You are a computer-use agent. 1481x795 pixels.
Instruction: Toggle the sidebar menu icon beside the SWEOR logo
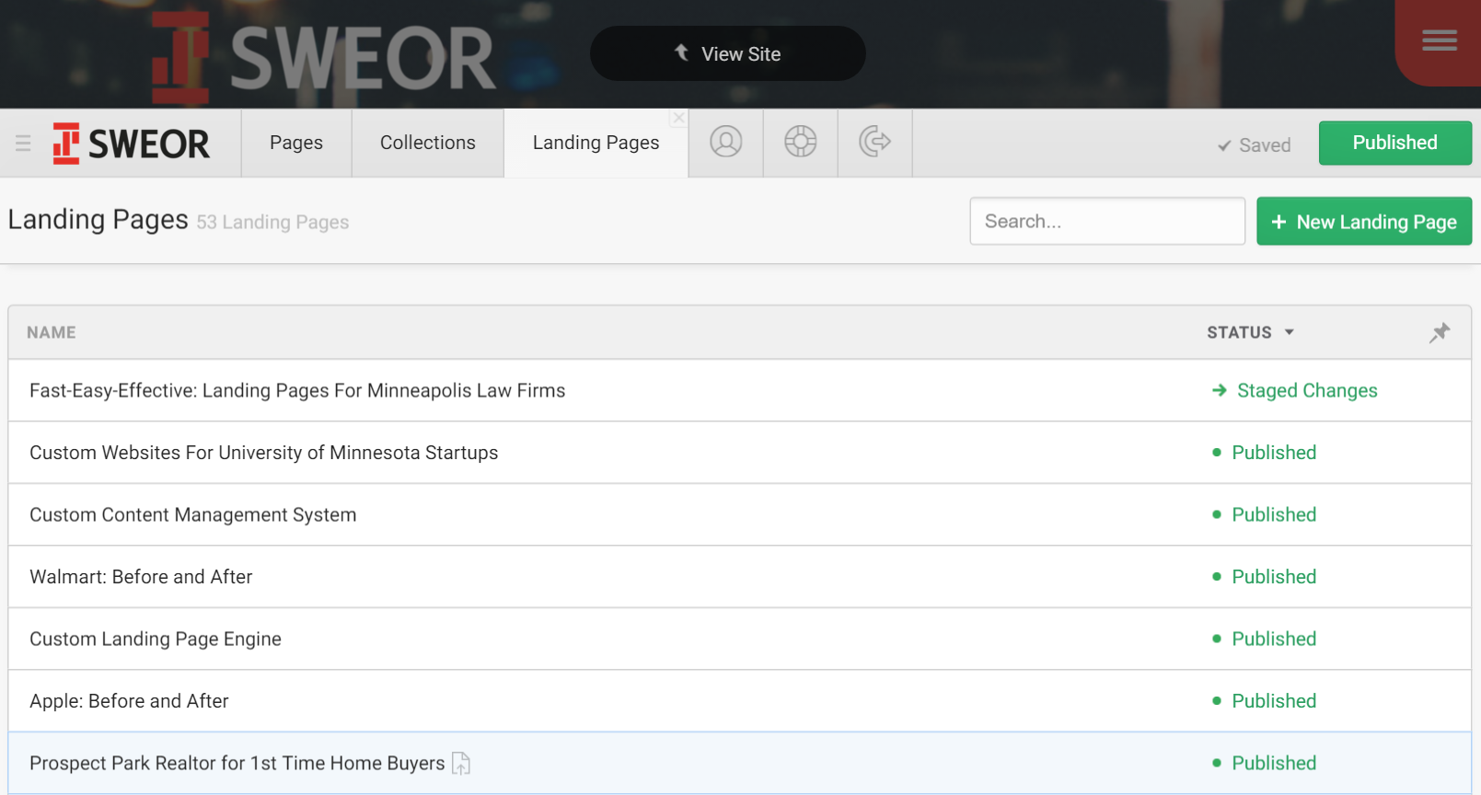pos(23,143)
